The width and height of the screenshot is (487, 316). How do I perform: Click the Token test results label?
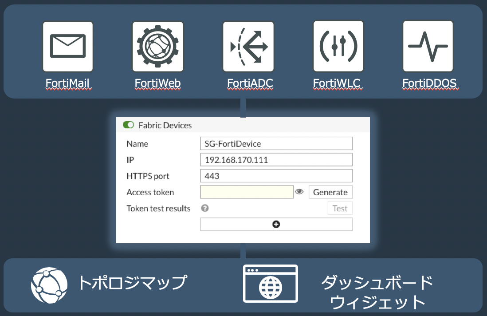[x=158, y=209]
